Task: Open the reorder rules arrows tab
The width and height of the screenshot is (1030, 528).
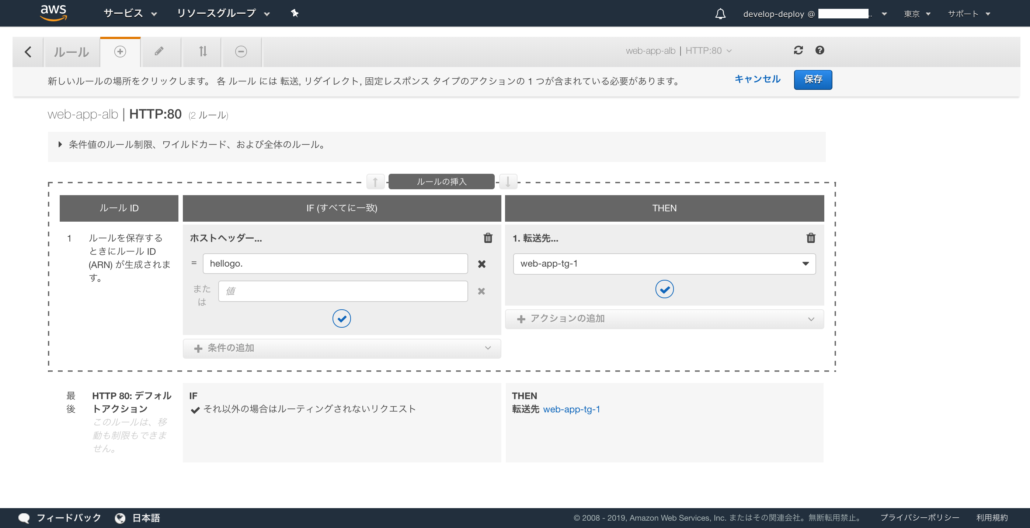Action: pos(203,52)
